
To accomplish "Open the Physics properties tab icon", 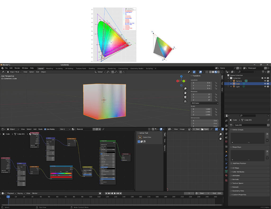I will coord(226,163).
